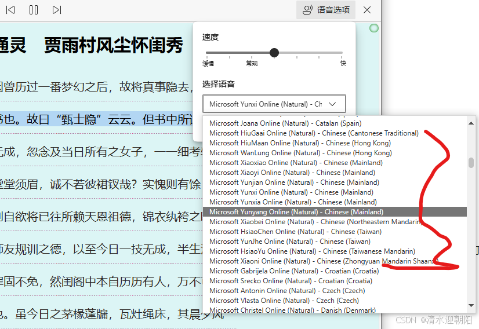479x329 pixels.
Task: Click the 缓慢 slow speed label
Action: click(208, 64)
